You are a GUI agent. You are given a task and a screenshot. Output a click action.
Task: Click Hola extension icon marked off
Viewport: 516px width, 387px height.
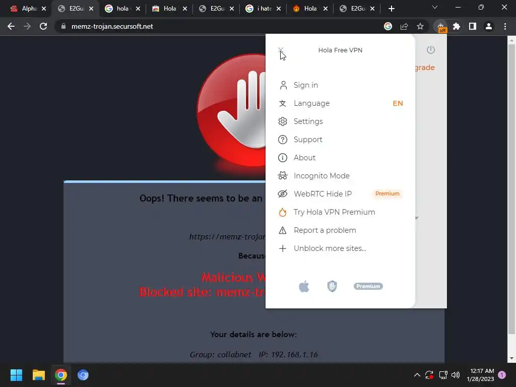(x=441, y=27)
